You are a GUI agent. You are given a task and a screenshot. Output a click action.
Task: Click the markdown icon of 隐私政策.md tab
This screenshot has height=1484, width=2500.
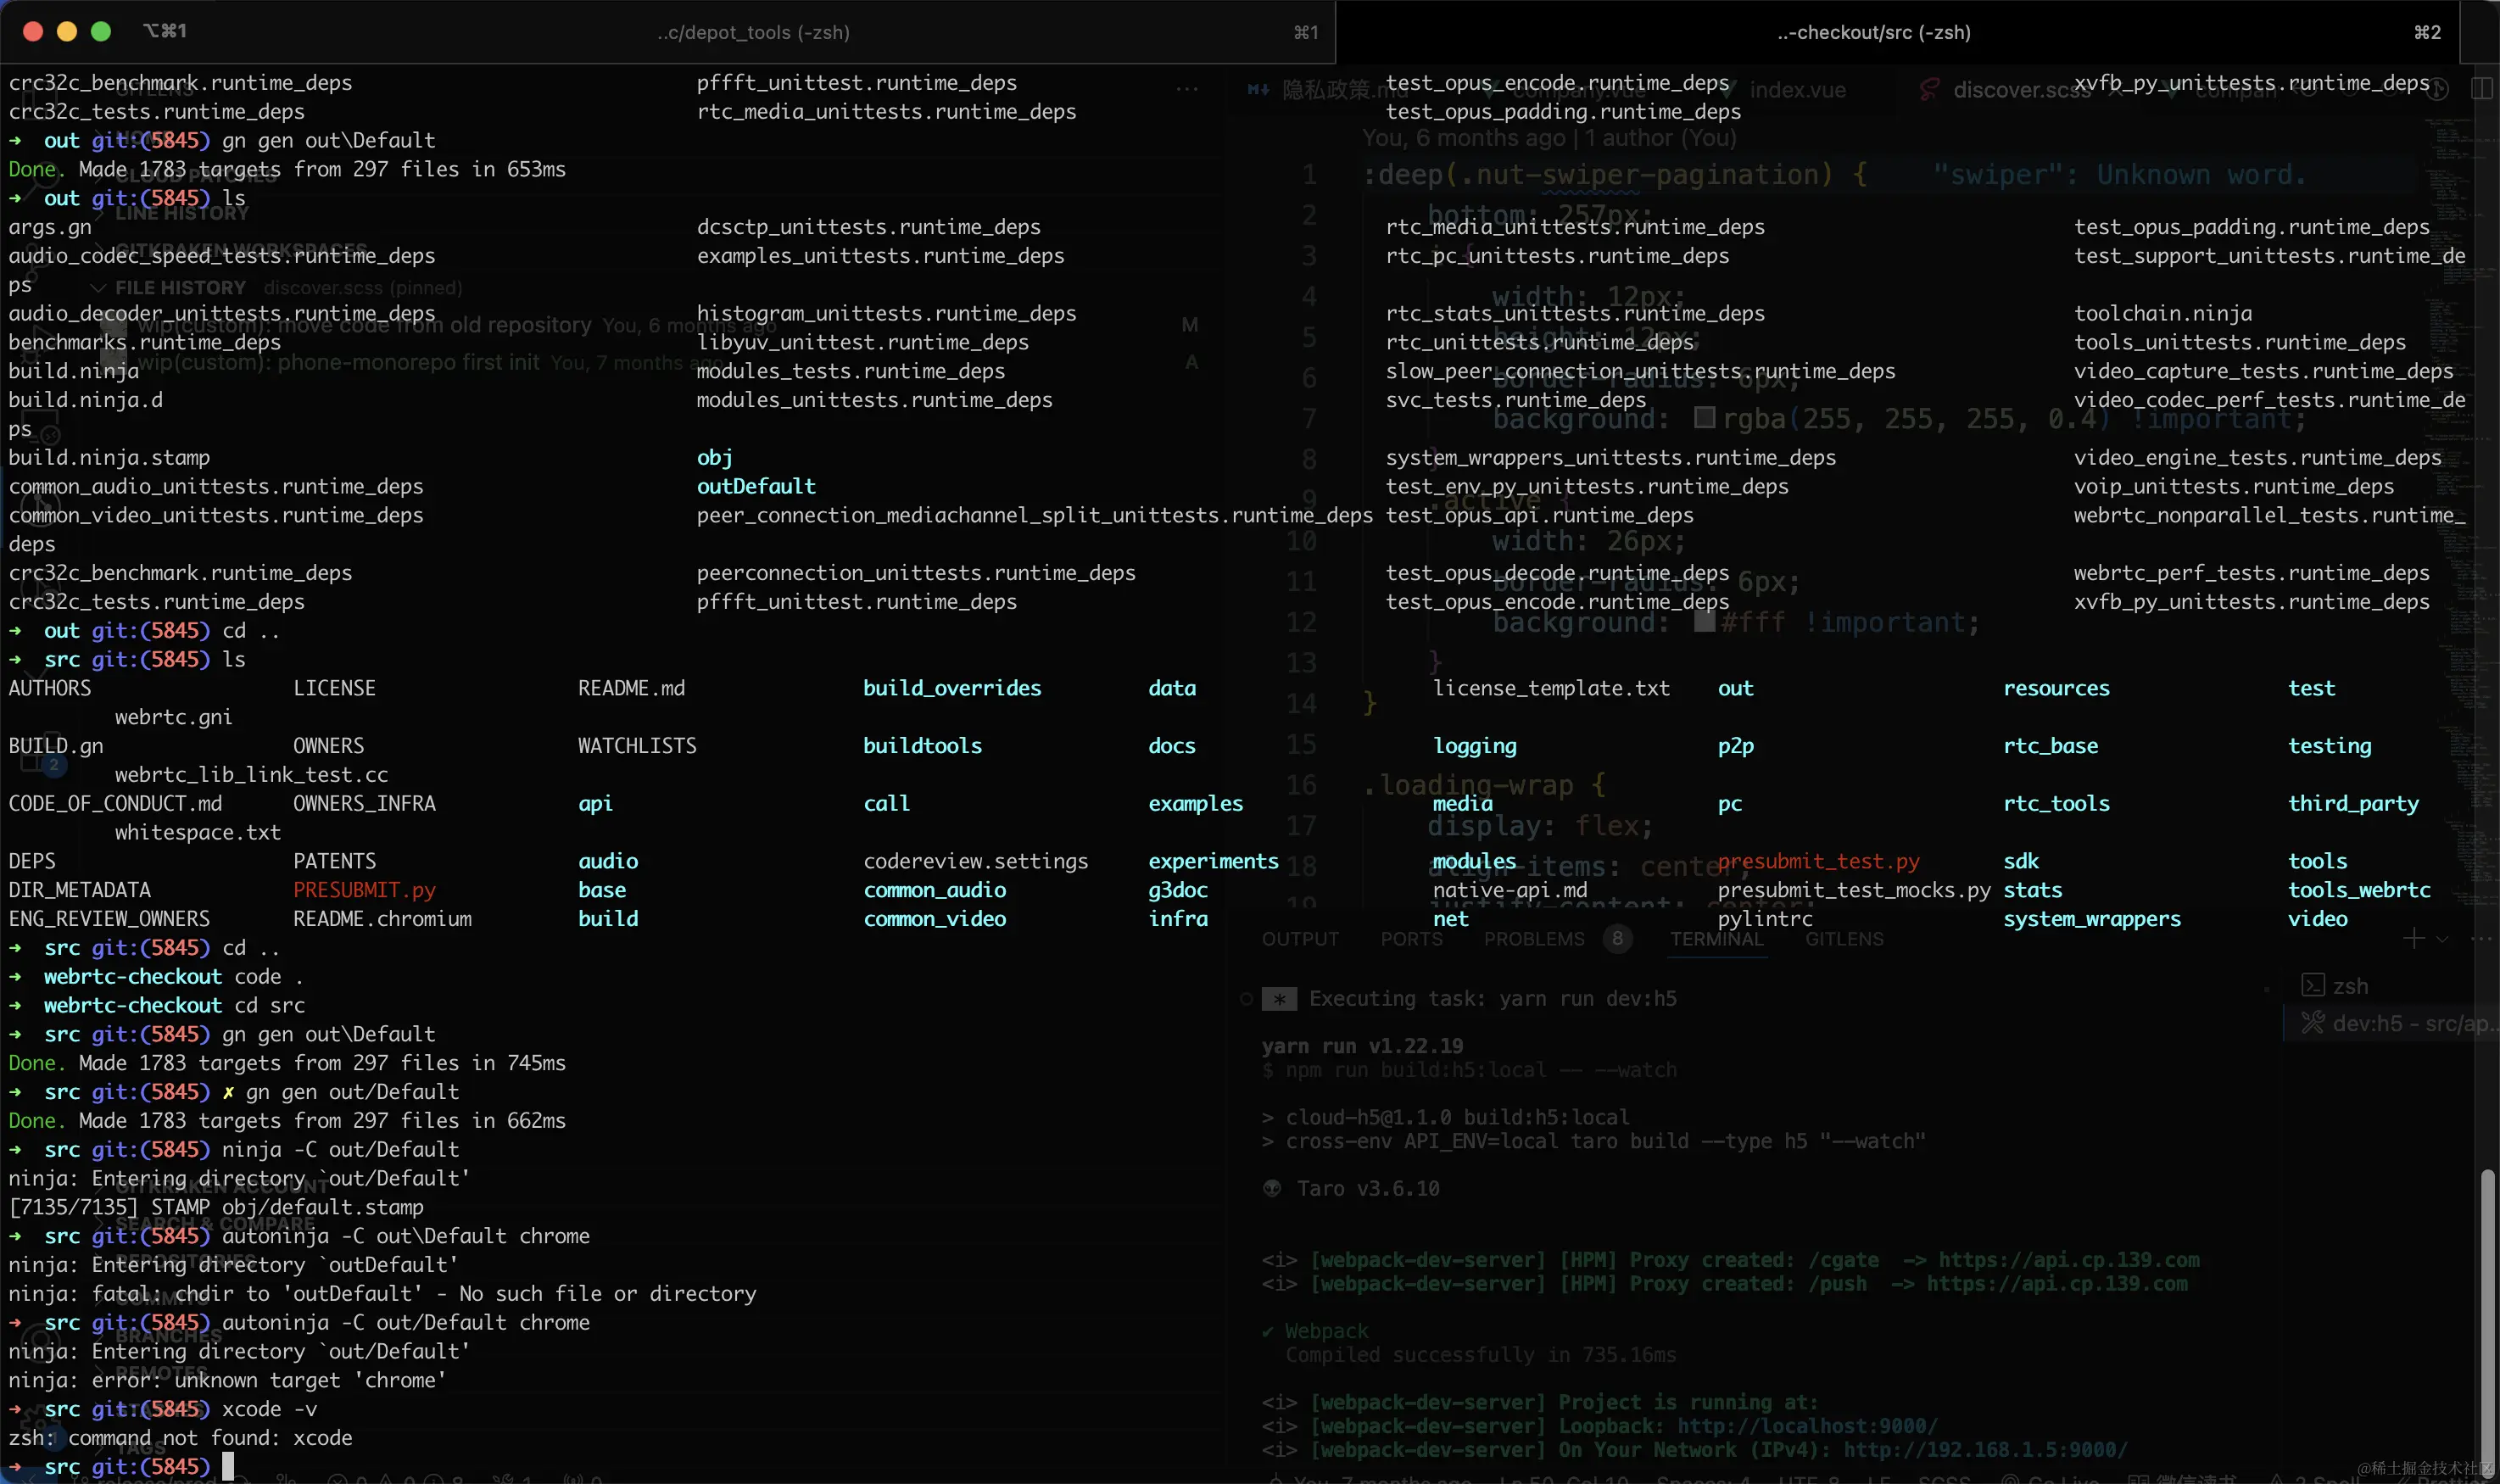pos(1258,89)
